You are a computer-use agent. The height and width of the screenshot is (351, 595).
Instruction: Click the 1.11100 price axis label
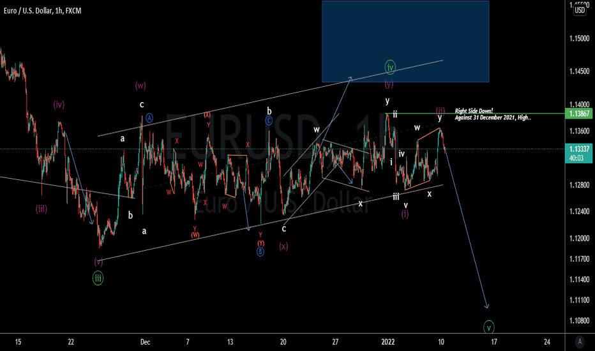[580, 300]
